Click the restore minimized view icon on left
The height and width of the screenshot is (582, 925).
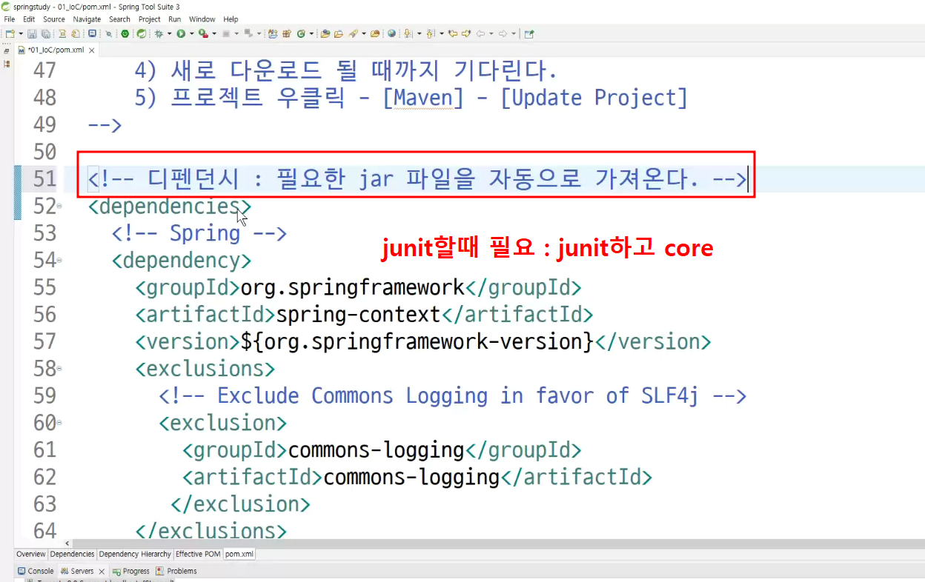pos(6,50)
